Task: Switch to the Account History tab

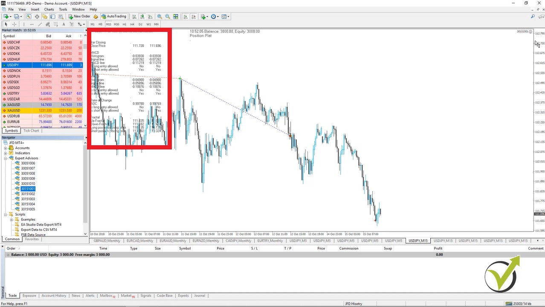Action: (54, 295)
